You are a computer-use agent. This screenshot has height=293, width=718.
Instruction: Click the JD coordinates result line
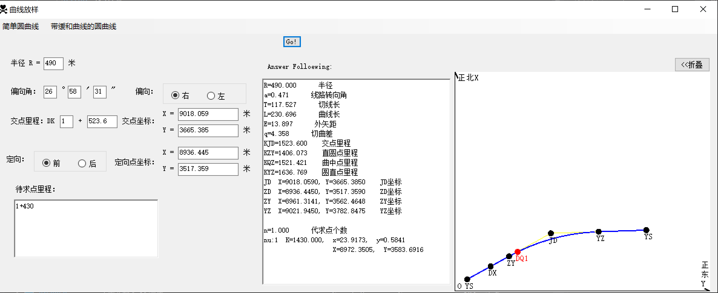[x=333, y=182]
